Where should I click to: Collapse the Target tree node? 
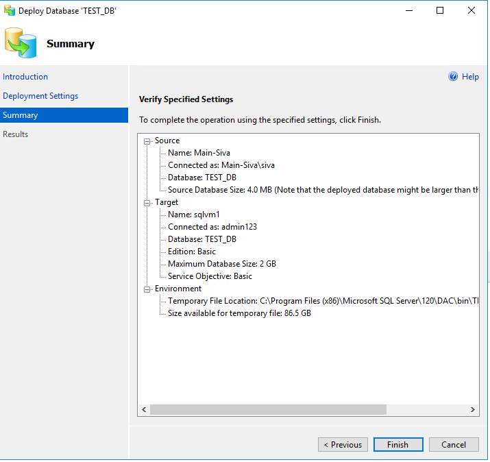tap(147, 202)
